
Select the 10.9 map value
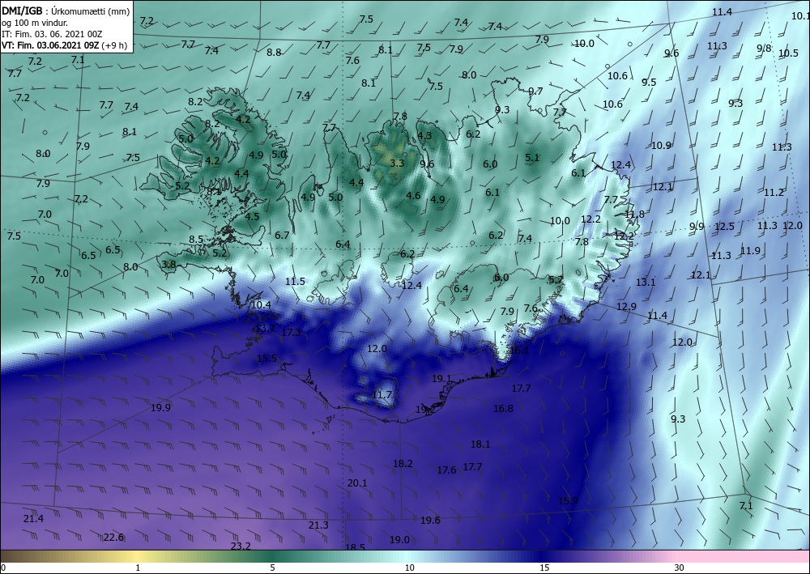tap(661, 146)
